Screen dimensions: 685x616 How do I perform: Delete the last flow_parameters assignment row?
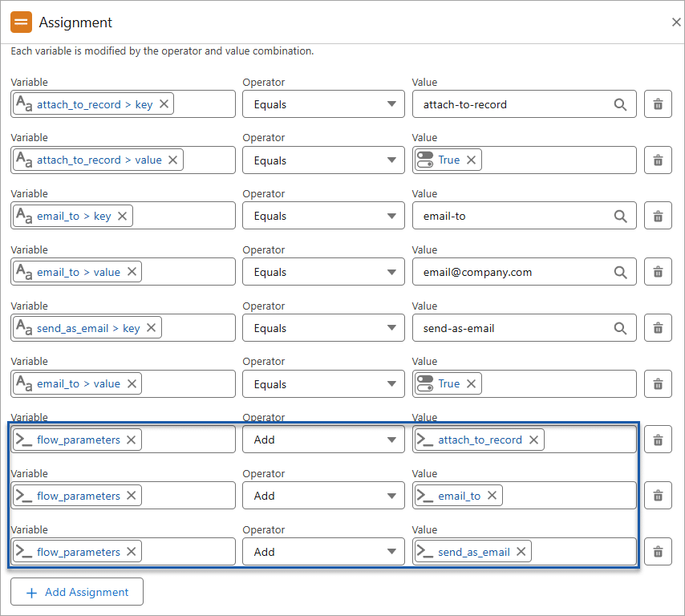pos(658,551)
